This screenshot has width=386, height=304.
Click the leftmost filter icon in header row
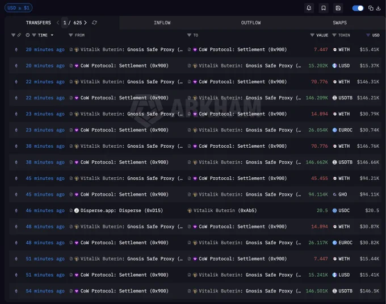pos(13,35)
